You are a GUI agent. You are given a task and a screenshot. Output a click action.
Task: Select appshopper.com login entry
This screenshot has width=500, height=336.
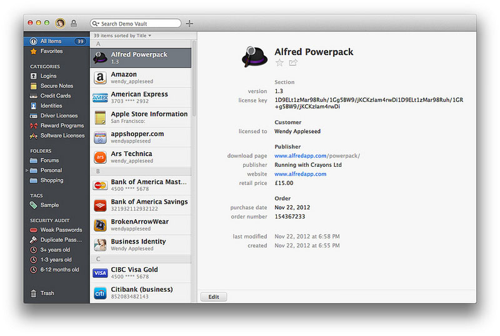[x=141, y=137]
